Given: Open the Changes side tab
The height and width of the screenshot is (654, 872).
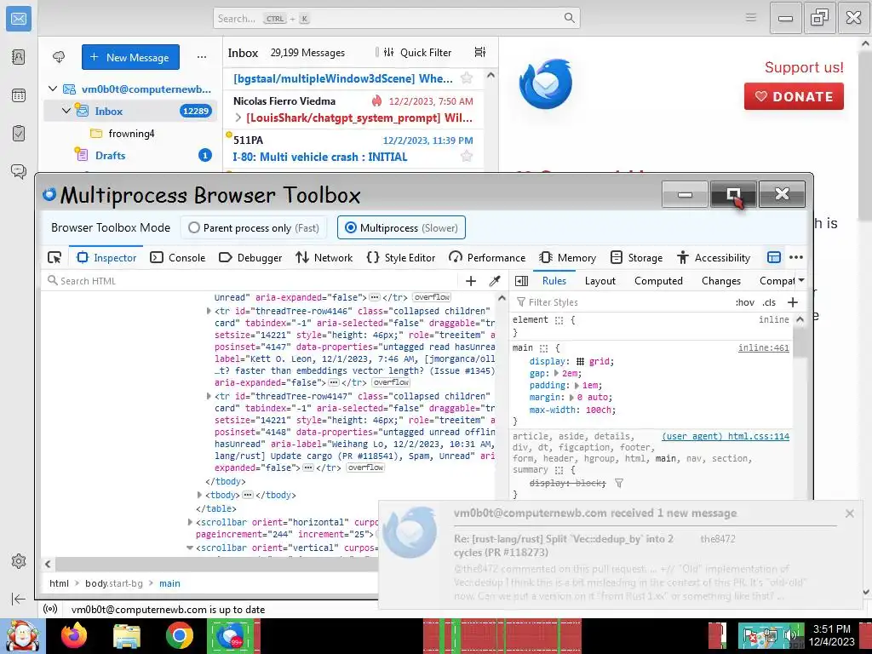Looking at the screenshot, I should tap(720, 281).
